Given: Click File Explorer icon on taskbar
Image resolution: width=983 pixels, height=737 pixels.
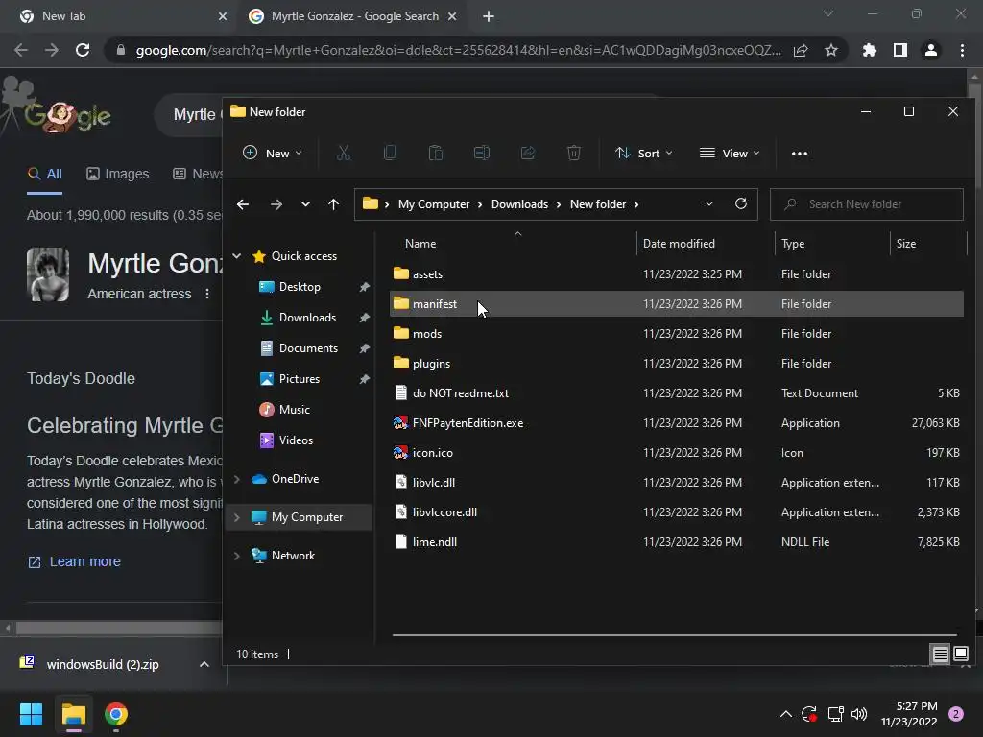Looking at the screenshot, I should pos(73,714).
